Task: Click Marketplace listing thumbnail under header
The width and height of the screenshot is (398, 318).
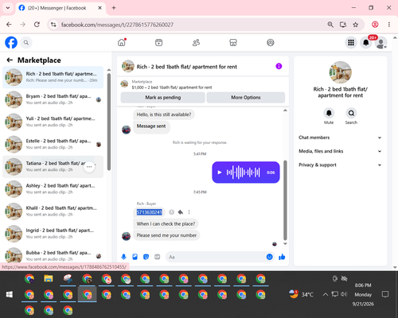Action: pos(124,84)
